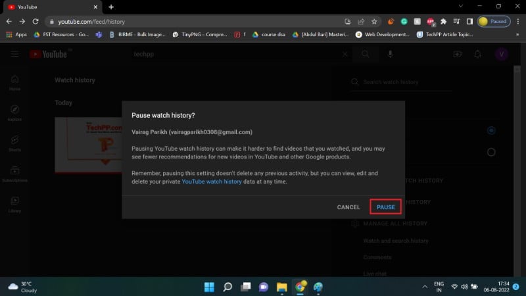Image resolution: width=526 pixels, height=296 pixels.
Task: Open the TechPP video thumbnail
Action: pos(89,145)
